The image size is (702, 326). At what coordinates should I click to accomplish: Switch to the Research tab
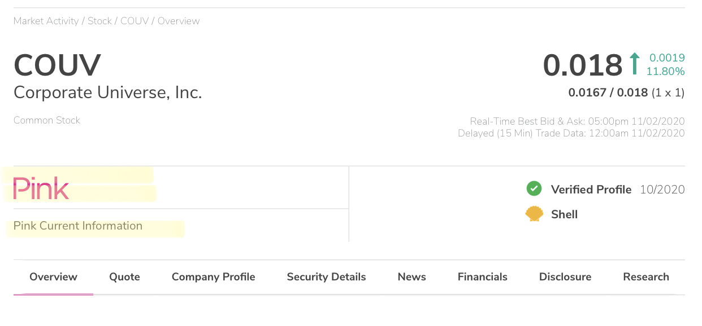click(646, 277)
